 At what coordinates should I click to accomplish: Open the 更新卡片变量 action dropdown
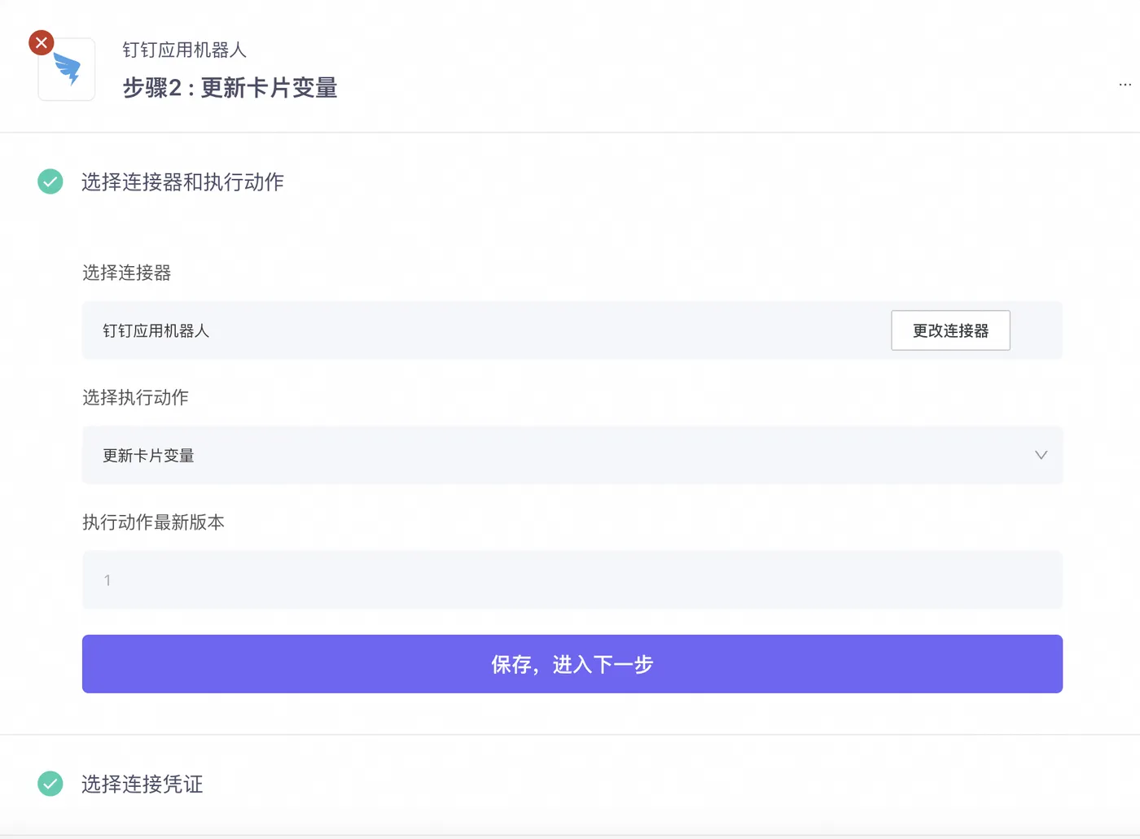pos(572,456)
